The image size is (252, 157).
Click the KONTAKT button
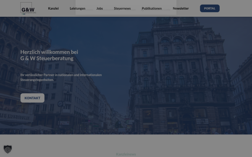coord(32,98)
